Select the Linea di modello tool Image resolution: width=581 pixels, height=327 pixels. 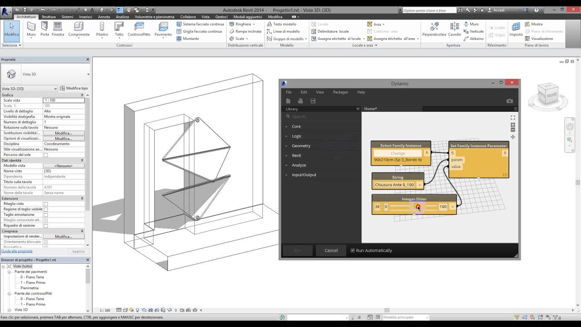point(283,31)
